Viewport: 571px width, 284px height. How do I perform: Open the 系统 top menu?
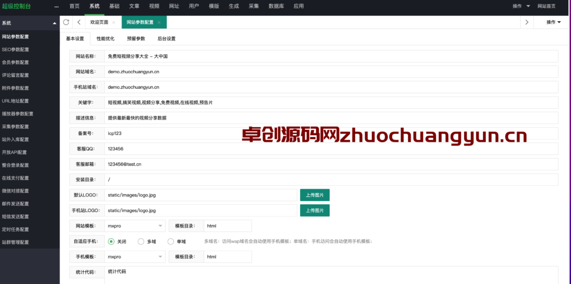94,6
